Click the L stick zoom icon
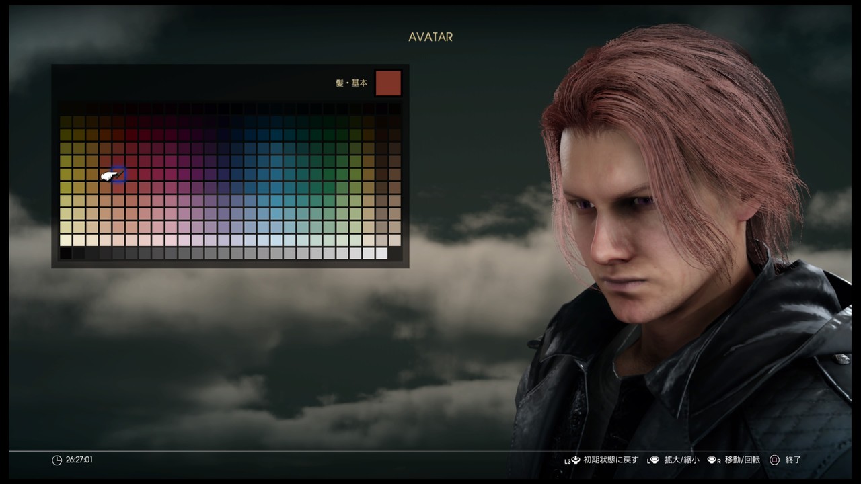This screenshot has width=861, height=484. coord(652,460)
